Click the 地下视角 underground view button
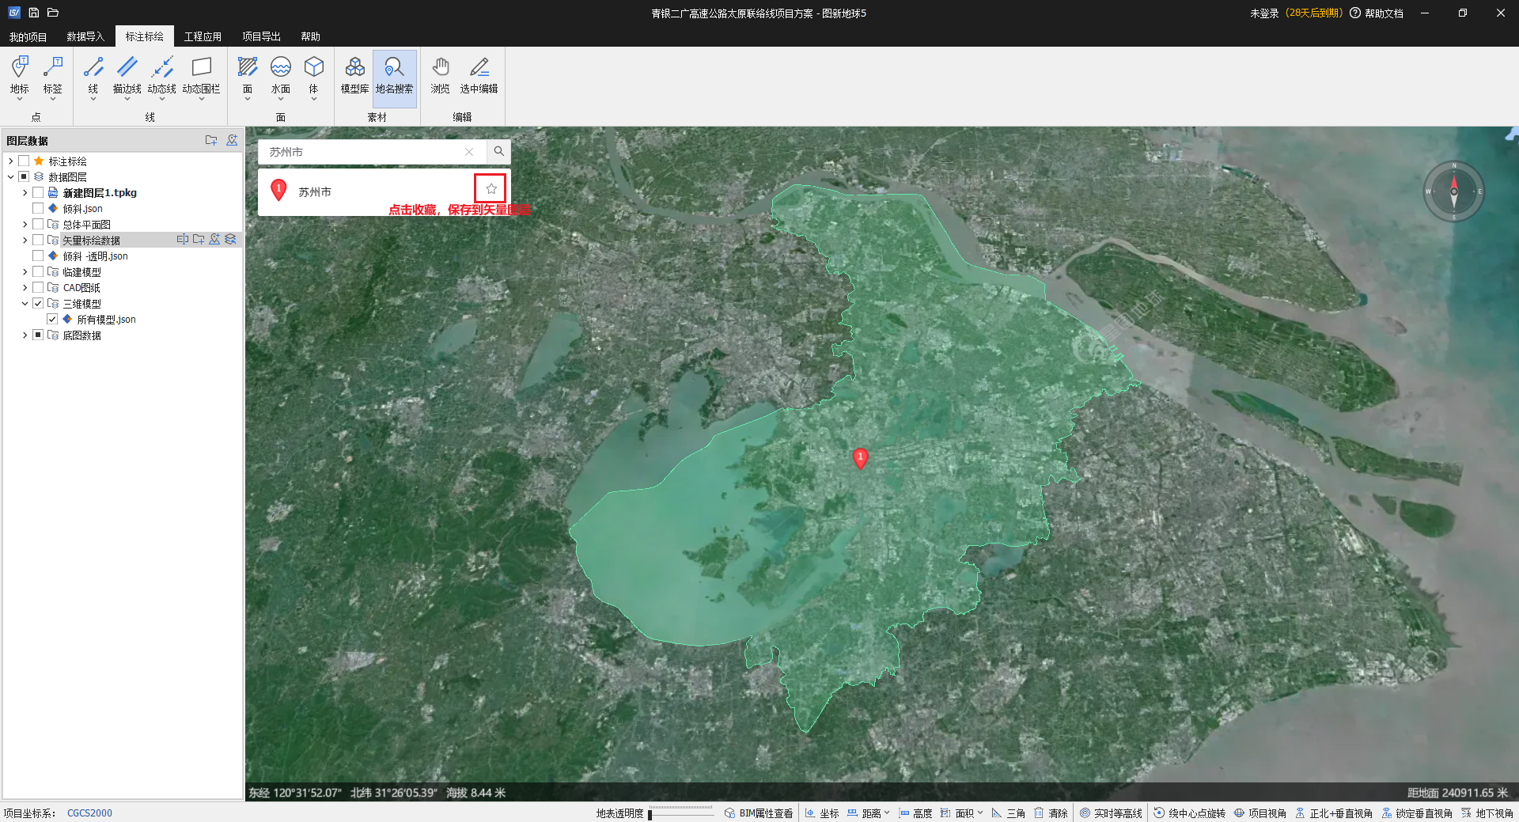 (x=1487, y=813)
